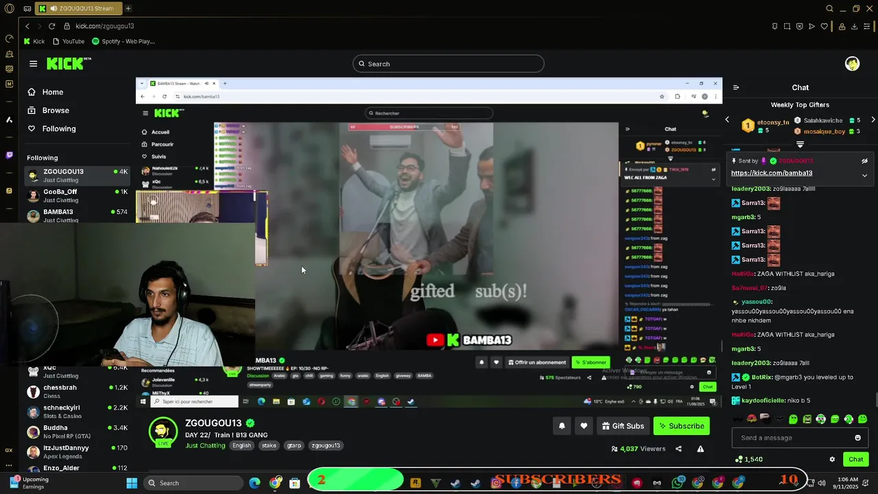This screenshot has height=494, width=878.
Task: Select the English tag
Action: coord(241,446)
